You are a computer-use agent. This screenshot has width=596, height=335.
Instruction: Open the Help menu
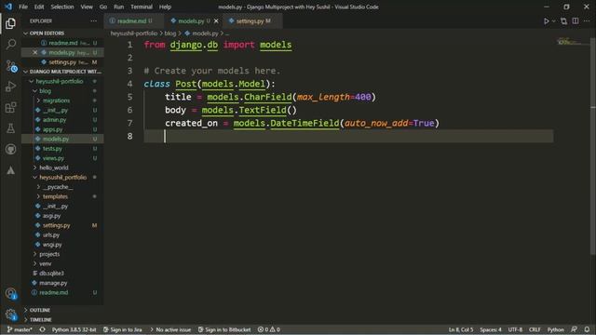(x=165, y=7)
